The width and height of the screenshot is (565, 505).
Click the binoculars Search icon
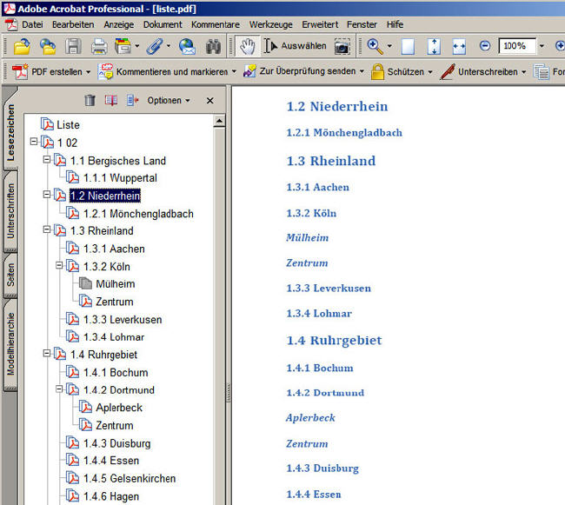click(213, 46)
